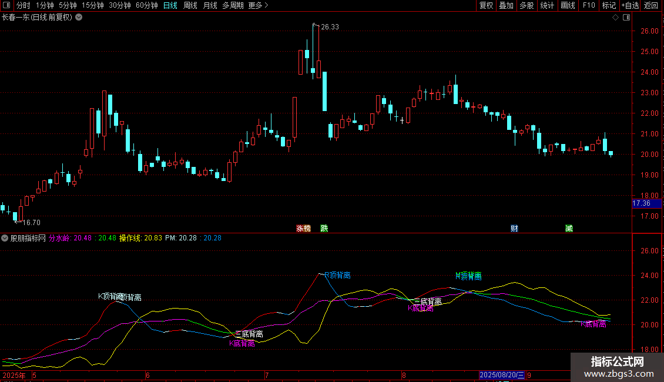The width and height of the screenshot is (664, 382).
Task: Click the panel layout icon at top-left
Action: 6,5
